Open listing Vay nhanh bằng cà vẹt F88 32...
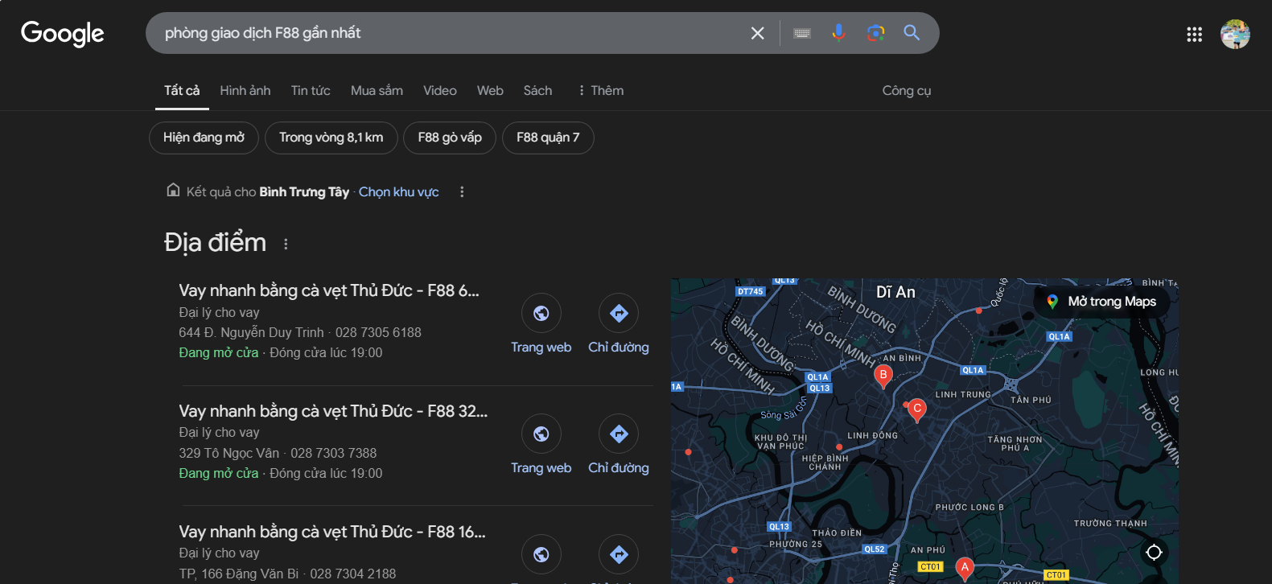Image resolution: width=1272 pixels, height=584 pixels. [333, 411]
